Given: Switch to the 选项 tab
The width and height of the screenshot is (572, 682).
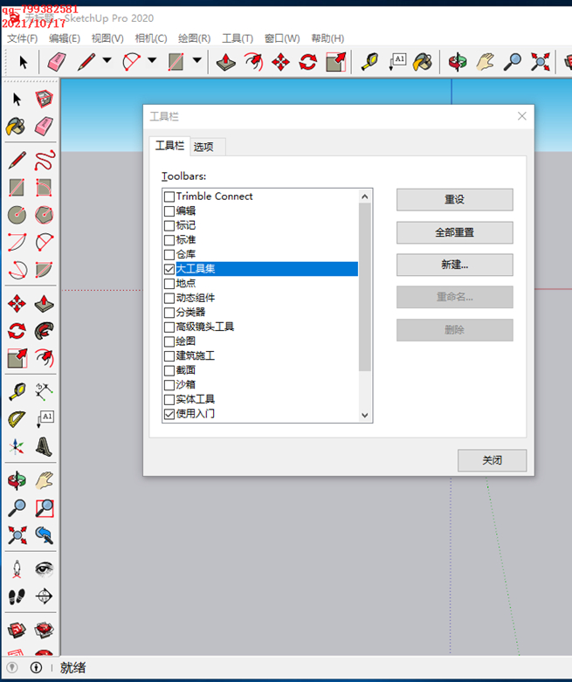Looking at the screenshot, I should [203, 147].
